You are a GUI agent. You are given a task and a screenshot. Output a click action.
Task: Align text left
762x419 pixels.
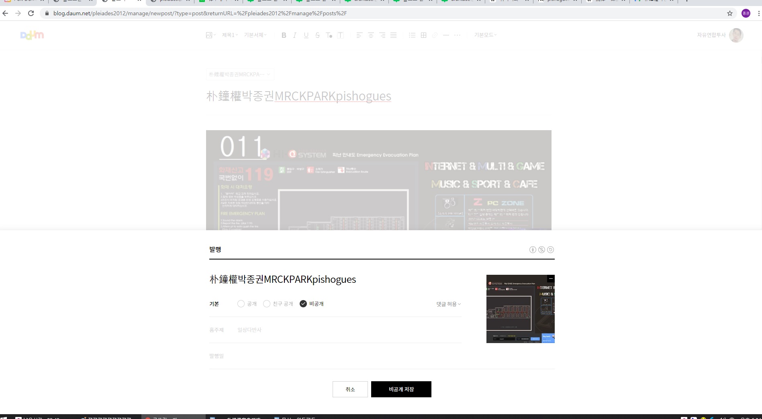pos(359,35)
